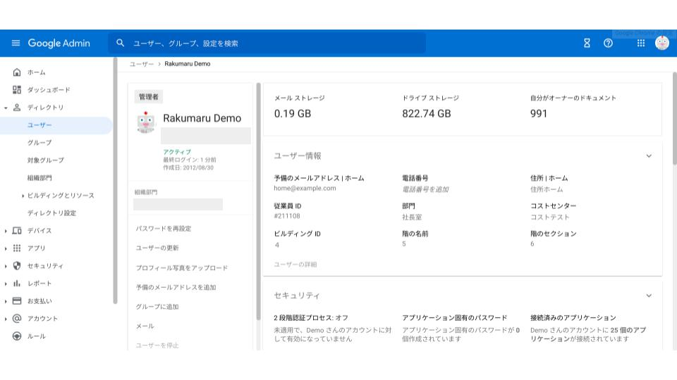
Task: Click パスワードを再設定 action
Action: [x=164, y=229]
